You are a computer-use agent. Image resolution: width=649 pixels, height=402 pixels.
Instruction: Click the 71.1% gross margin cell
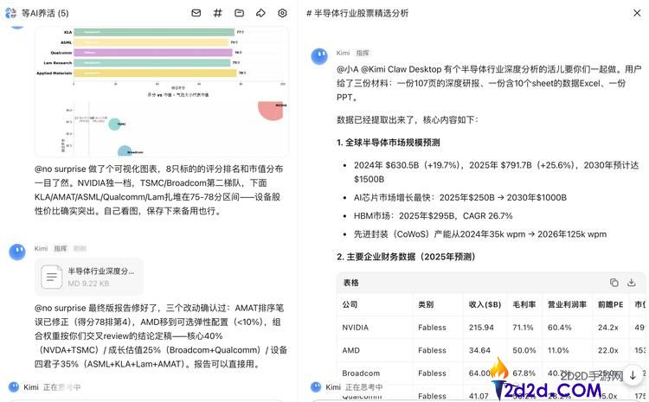[523, 328]
